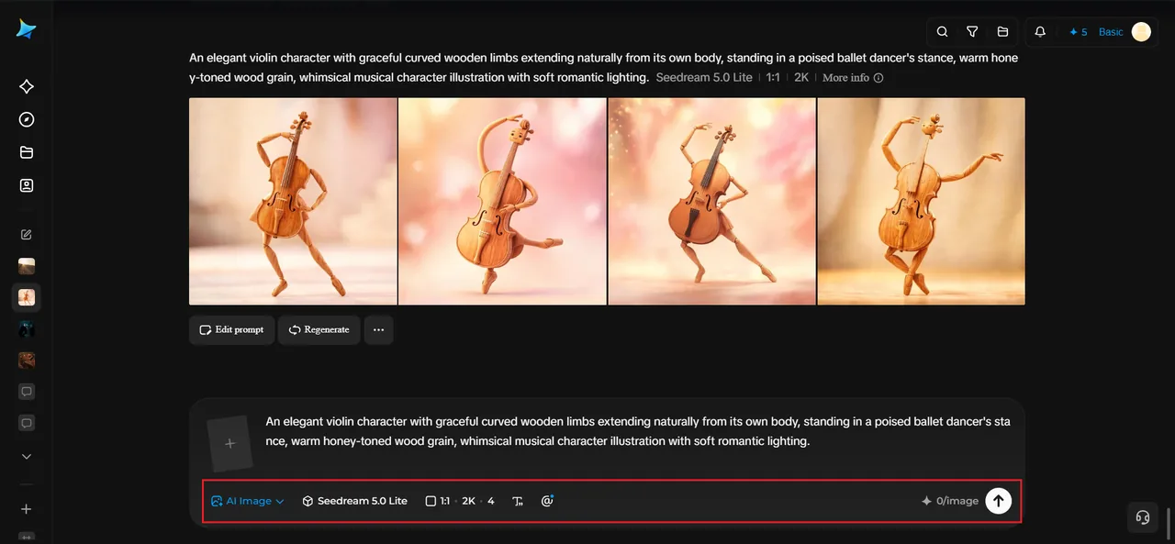Open the upper chat bubble sidebar item
Image resolution: width=1175 pixels, height=544 pixels.
click(x=27, y=392)
